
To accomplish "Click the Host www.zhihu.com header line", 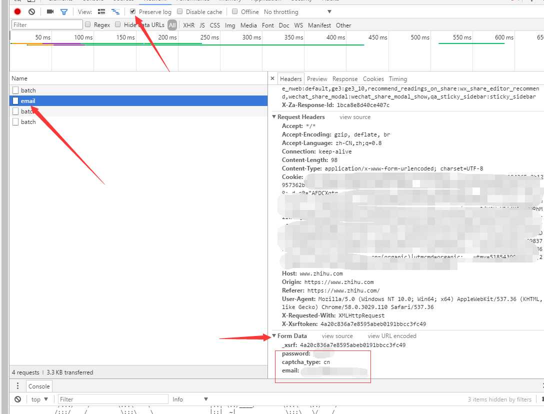I will tap(312, 273).
